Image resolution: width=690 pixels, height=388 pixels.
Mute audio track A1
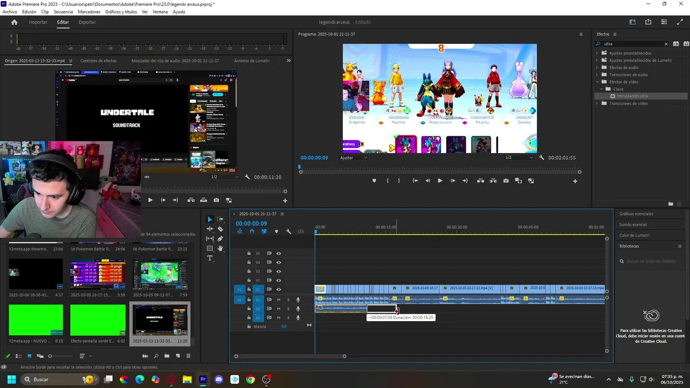(x=279, y=300)
